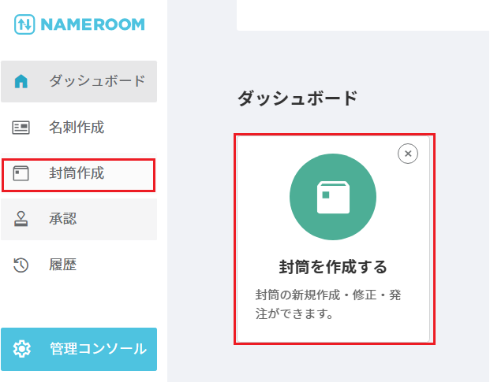This screenshot has width=490, height=382.
Task: Click the stamp icon beside 承認
Action: coord(21,220)
